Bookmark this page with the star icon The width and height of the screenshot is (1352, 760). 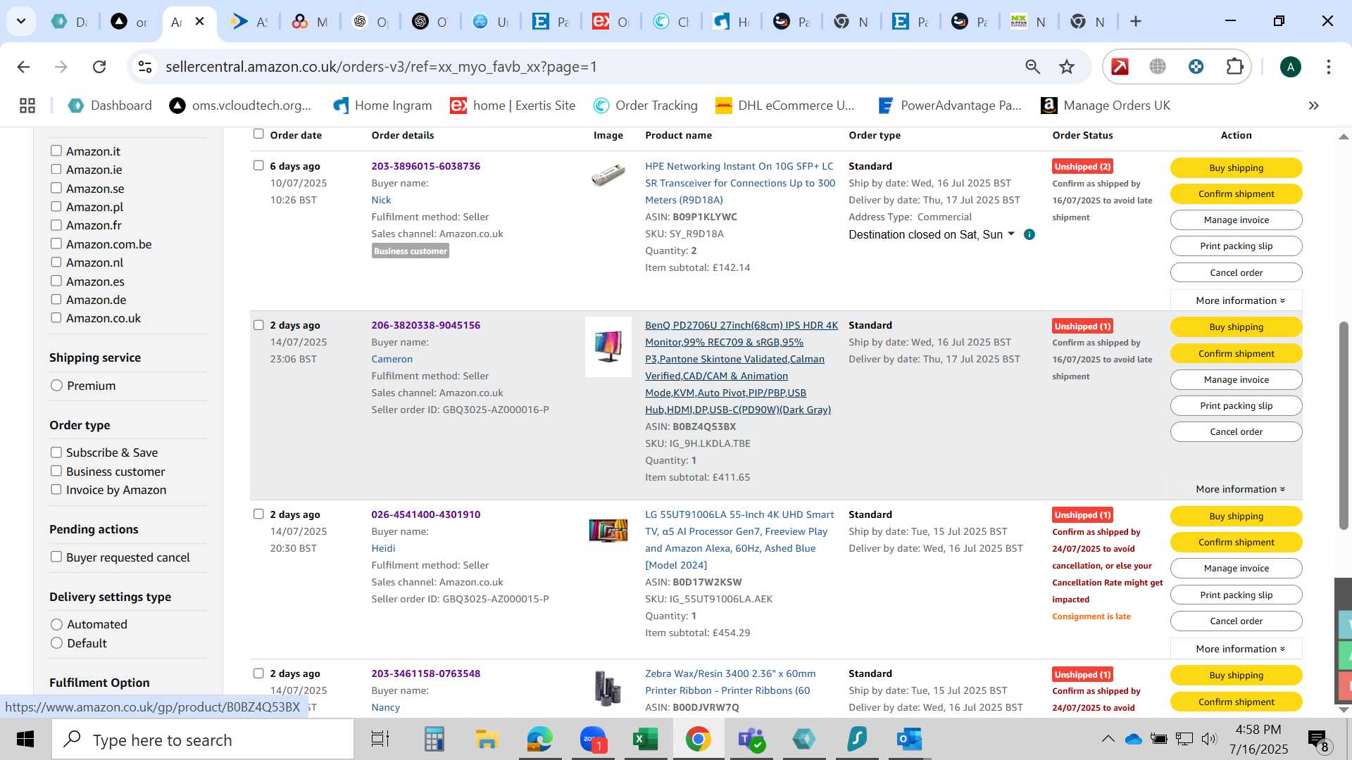tap(1067, 67)
